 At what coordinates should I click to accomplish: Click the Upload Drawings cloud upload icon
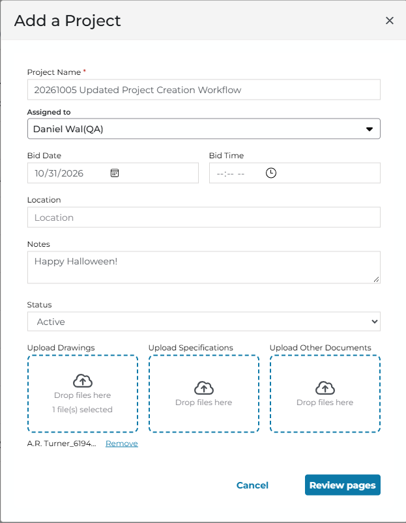[x=82, y=380]
